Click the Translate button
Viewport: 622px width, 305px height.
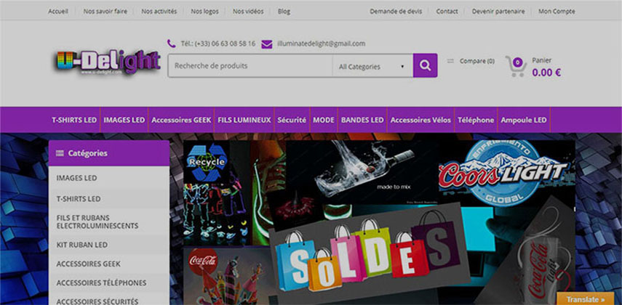point(586,299)
